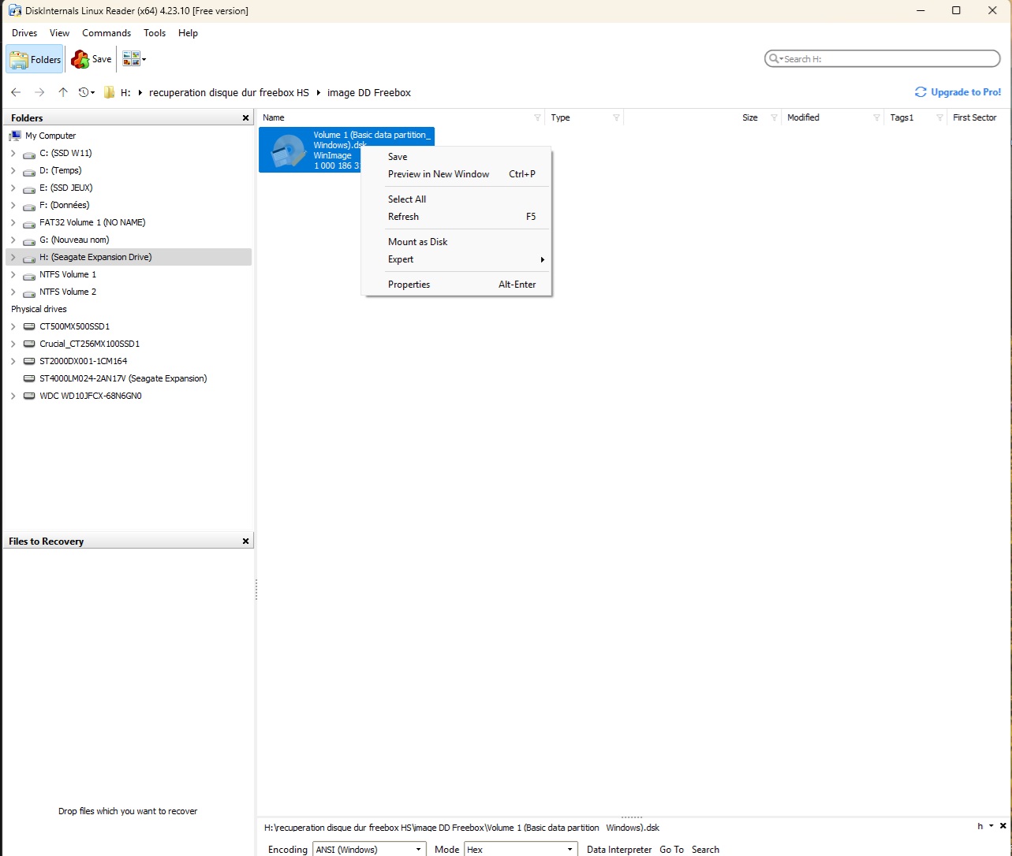
Task: Select NTFS Volume 2 drive icon
Action: pos(29,292)
